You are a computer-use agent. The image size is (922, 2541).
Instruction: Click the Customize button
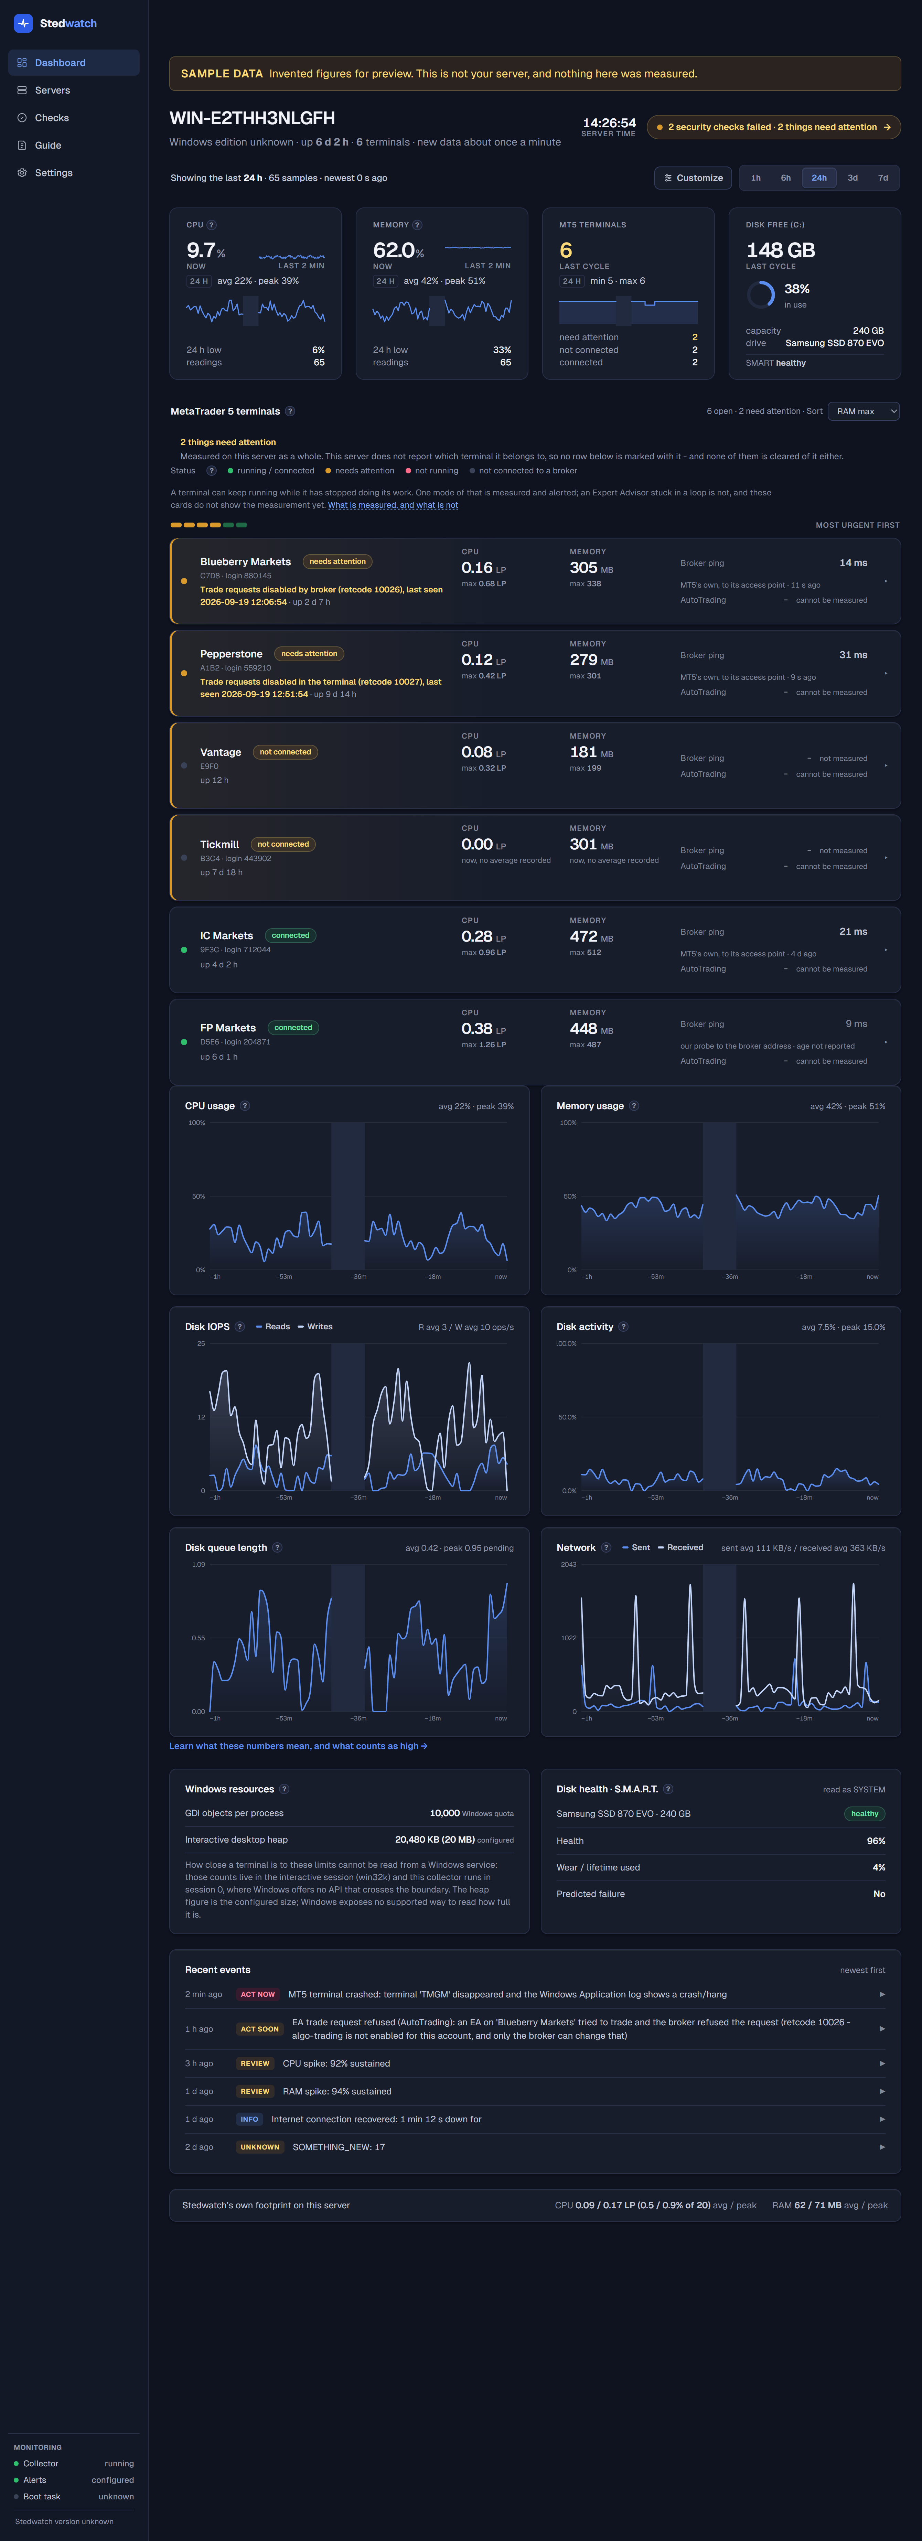point(693,179)
